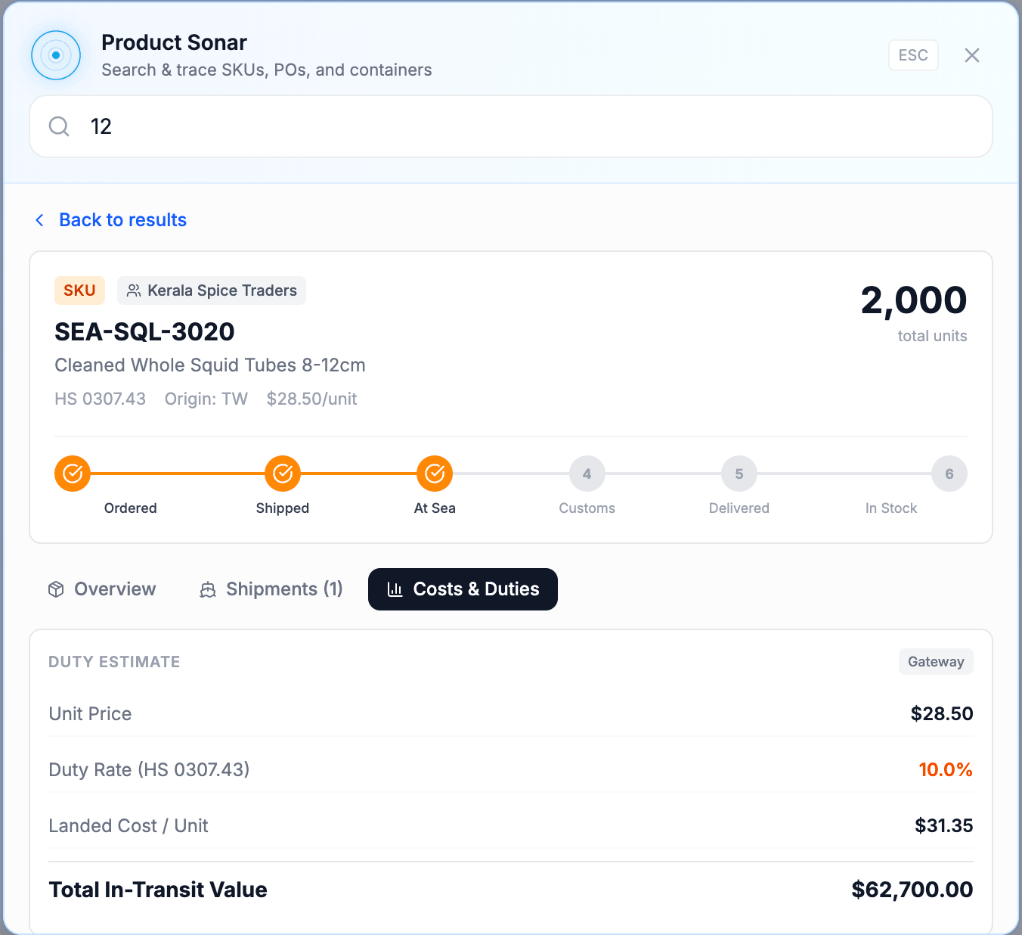Viewport: 1022px width, 935px height.
Task: Click the people icon in Kerala Spice Traders chip
Action: pos(134,290)
